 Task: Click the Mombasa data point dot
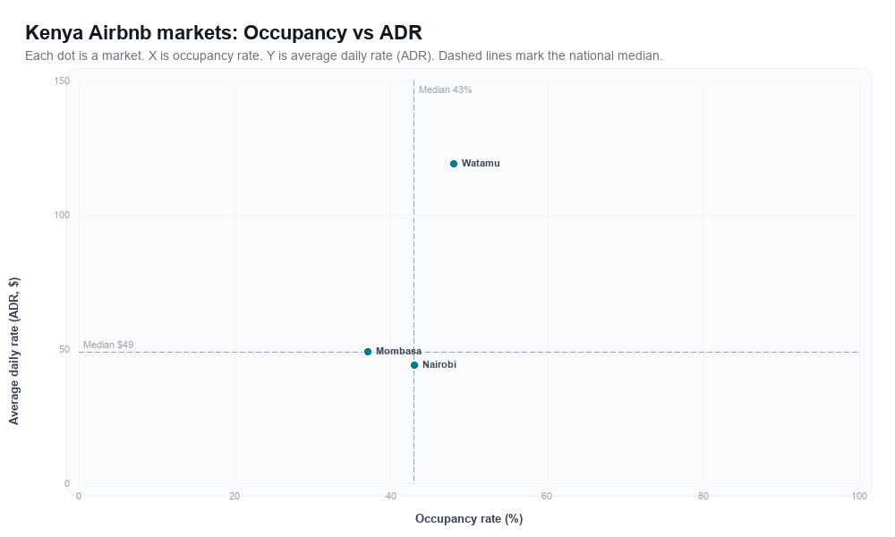point(368,352)
